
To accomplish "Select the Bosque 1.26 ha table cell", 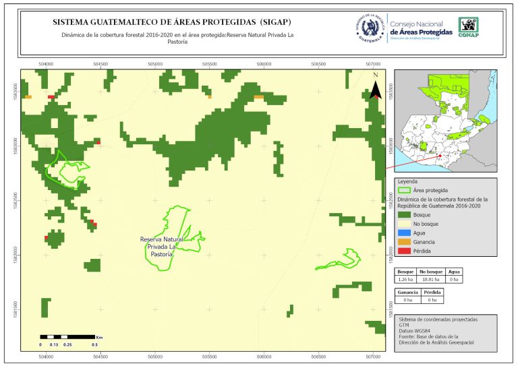I will tap(407, 278).
